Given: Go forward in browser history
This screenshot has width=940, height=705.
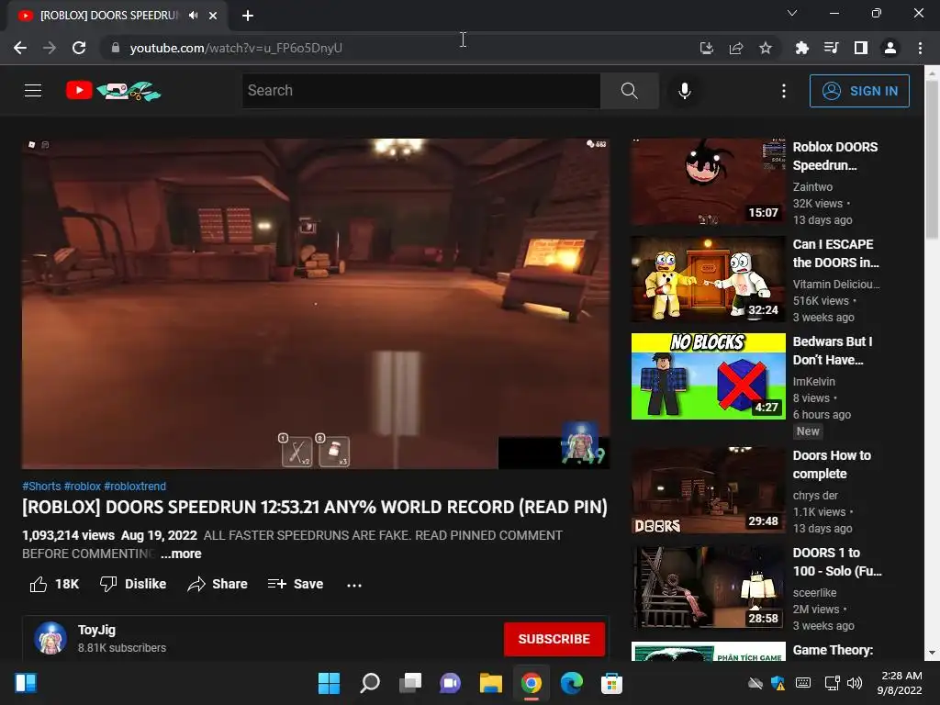Looking at the screenshot, I should (x=50, y=48).
